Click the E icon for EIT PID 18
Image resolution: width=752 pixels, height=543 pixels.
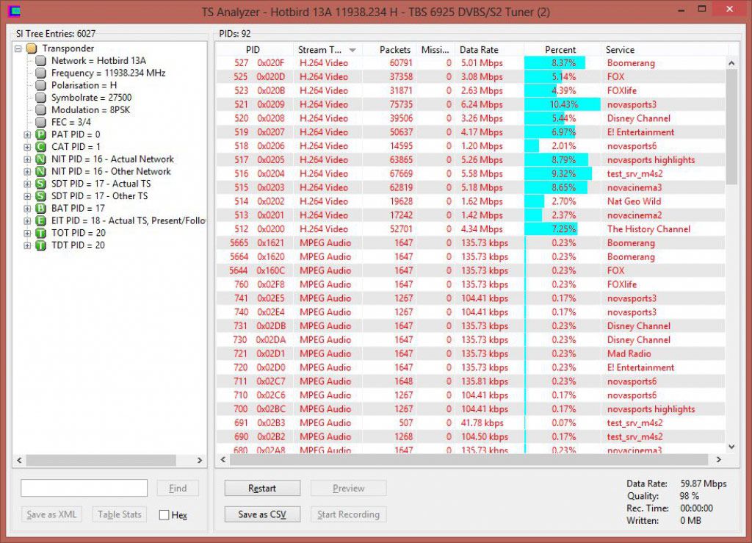40,221
